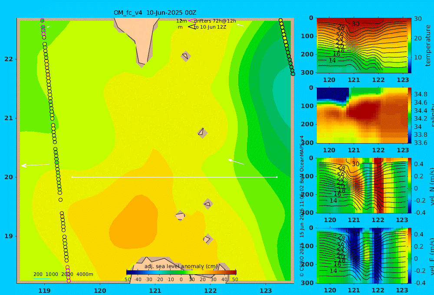Select the 'to 10 Jun 12Z' legend text

click(x=210, y=27)
